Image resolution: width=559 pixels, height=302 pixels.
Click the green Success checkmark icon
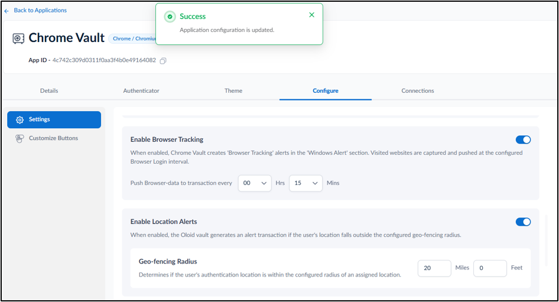[170, 17]
